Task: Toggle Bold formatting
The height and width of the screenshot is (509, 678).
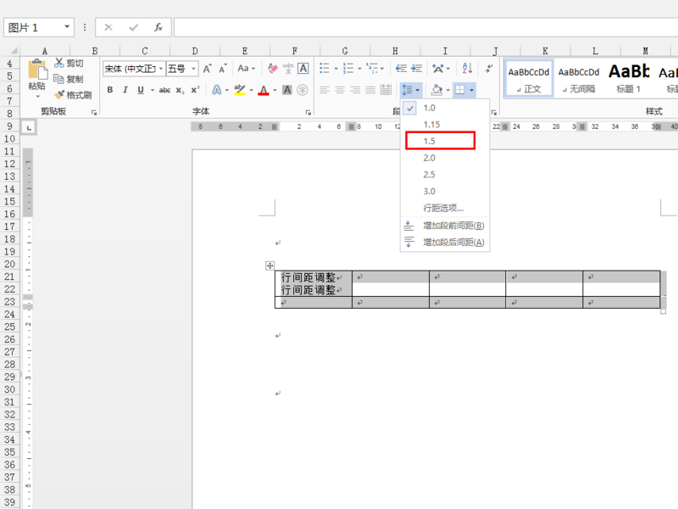Action: point(110,90)
